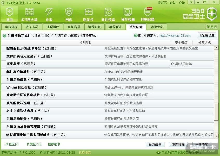Image resolution: width=220 pixels, height=156 pixels.
Task: Open the hao123.com homepage link
Action: coord(175,36)
